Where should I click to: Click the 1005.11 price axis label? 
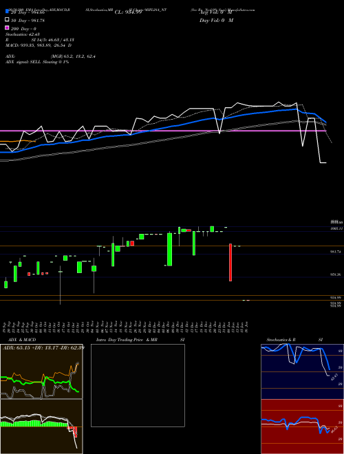pos(336,228)
